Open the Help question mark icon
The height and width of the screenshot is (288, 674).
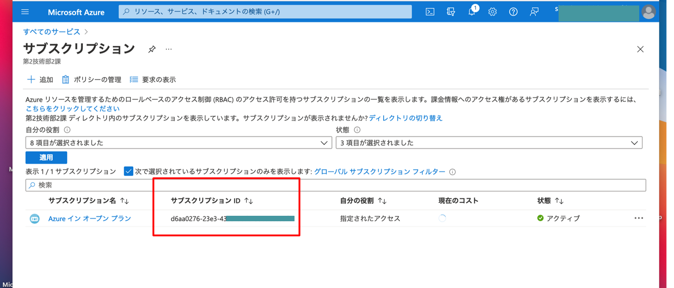(x=513, y=12)
